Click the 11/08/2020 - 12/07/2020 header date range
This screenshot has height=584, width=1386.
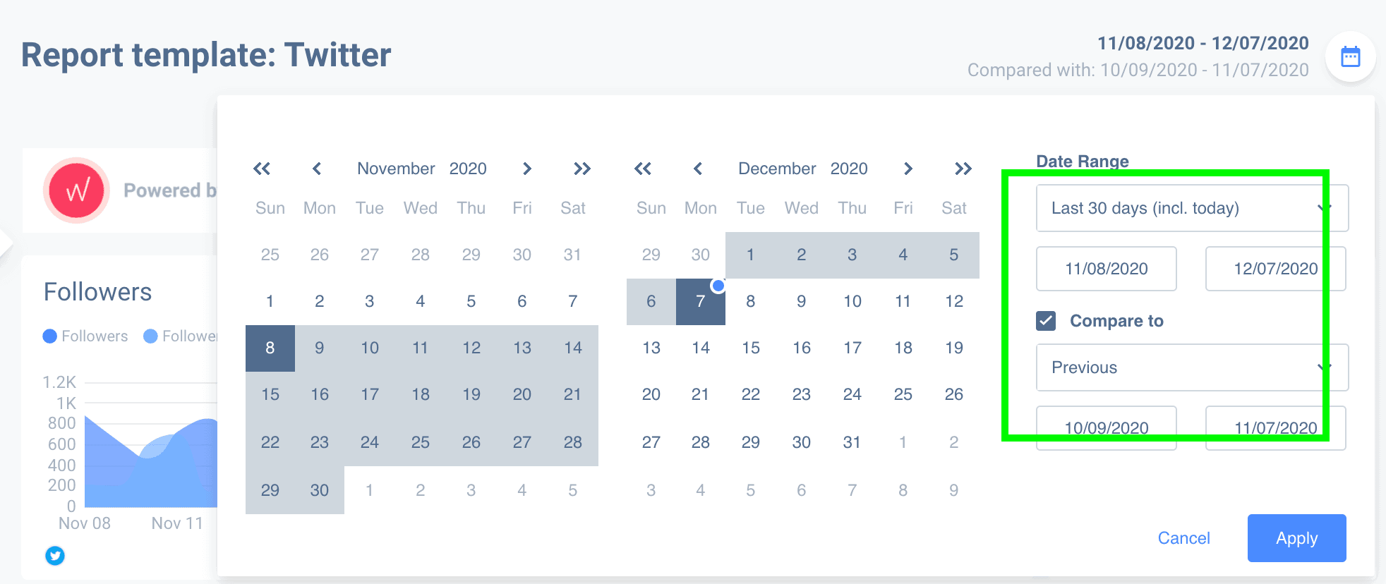(x=1203, y=43)
